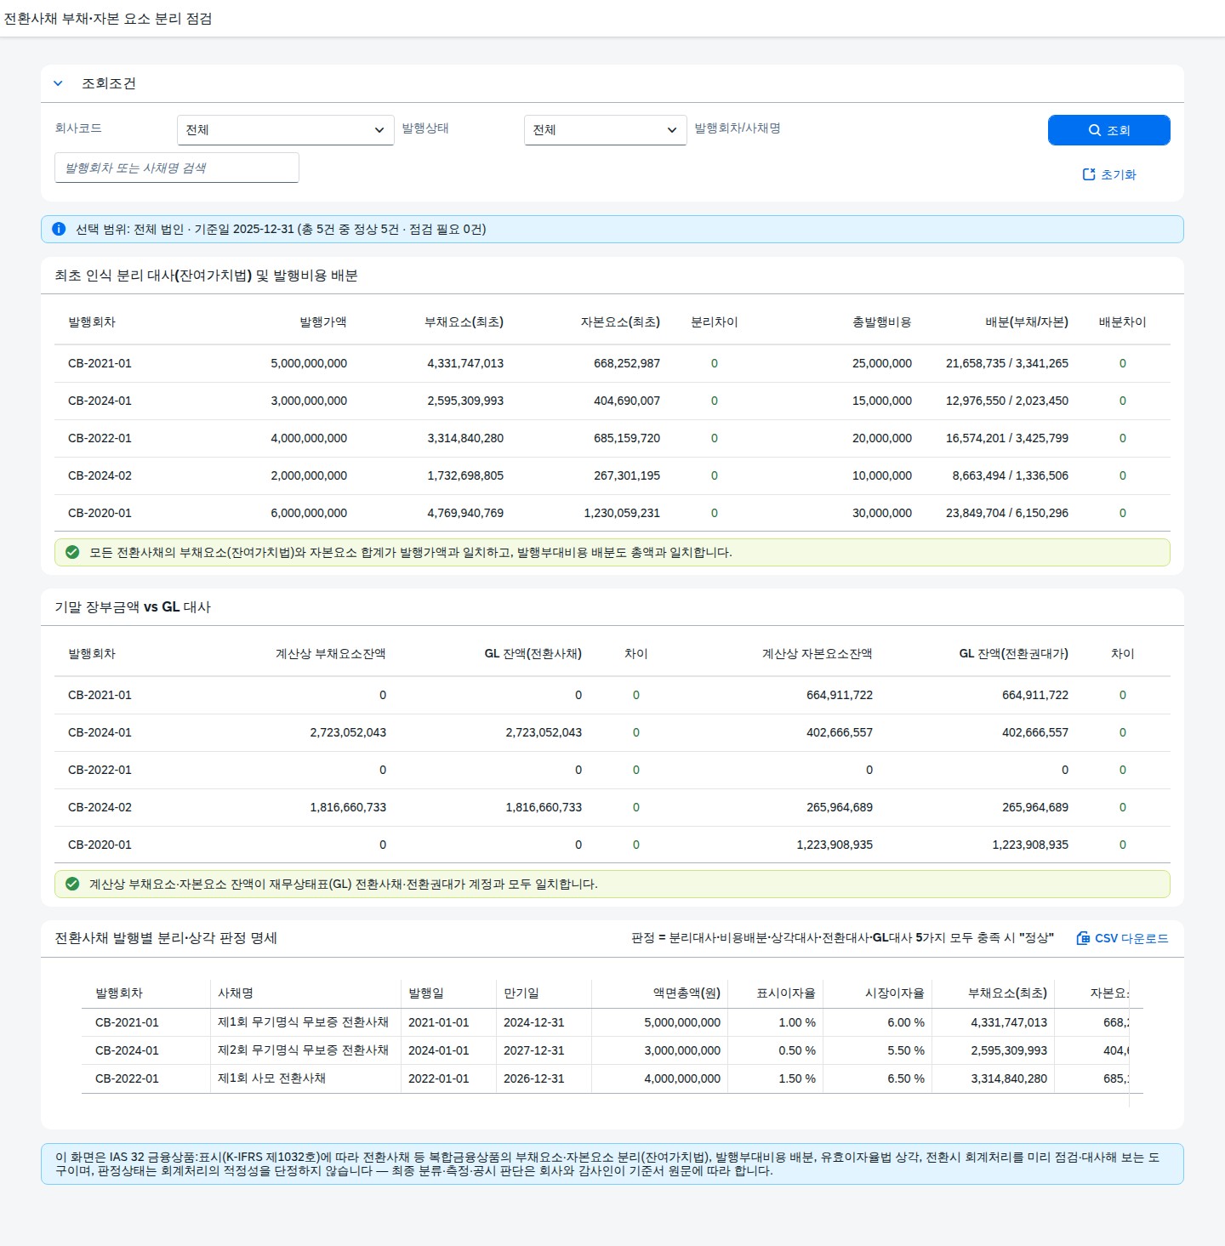This screenshot has width=1225, height=1246.
Task: Click the reset icon beside 초기화
Action: click(1089, 174)
